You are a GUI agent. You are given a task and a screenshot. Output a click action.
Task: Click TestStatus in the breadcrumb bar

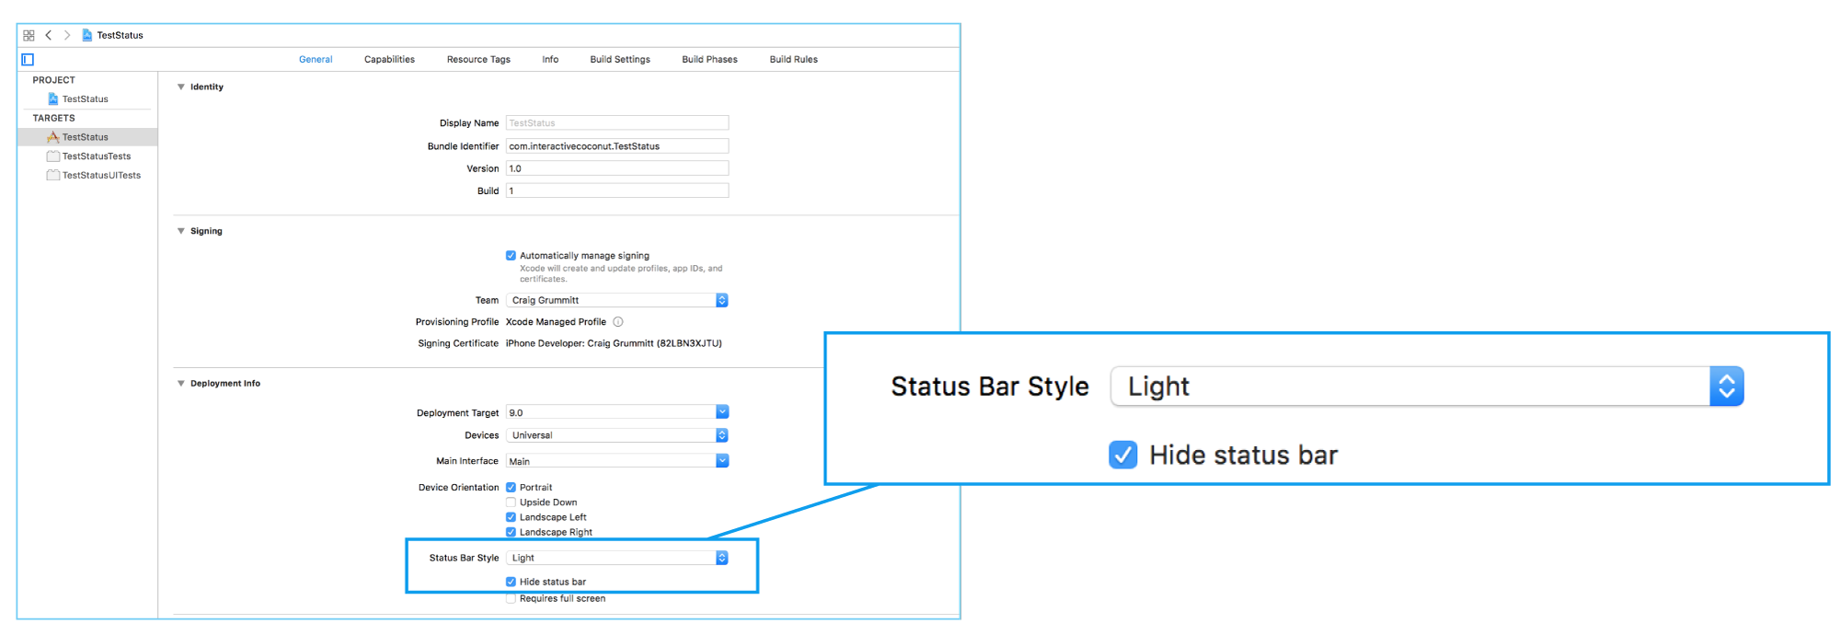point(120,35)
